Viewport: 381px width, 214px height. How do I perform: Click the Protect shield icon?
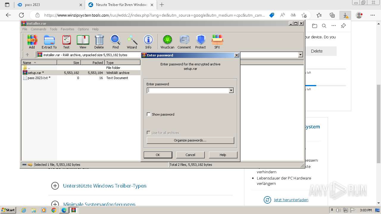201,42
